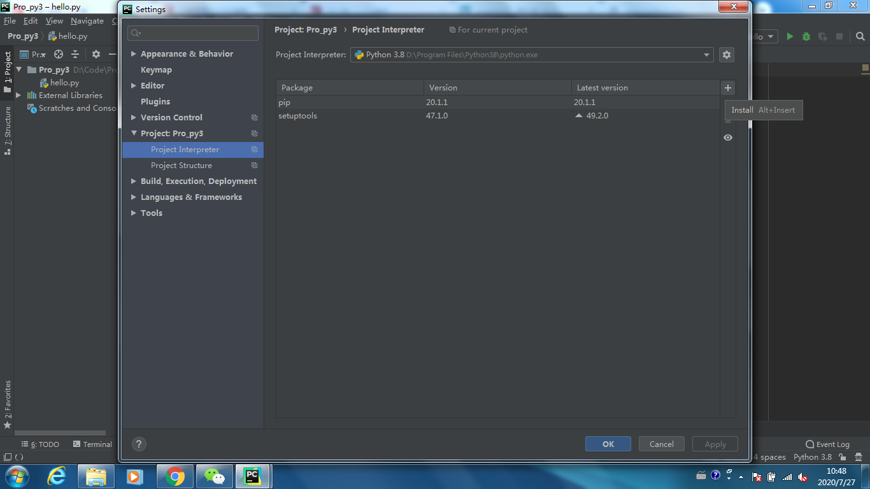Expand the Editor settings section
The width and height of the screenshot is (870, 489).
[x=134, y=86]
